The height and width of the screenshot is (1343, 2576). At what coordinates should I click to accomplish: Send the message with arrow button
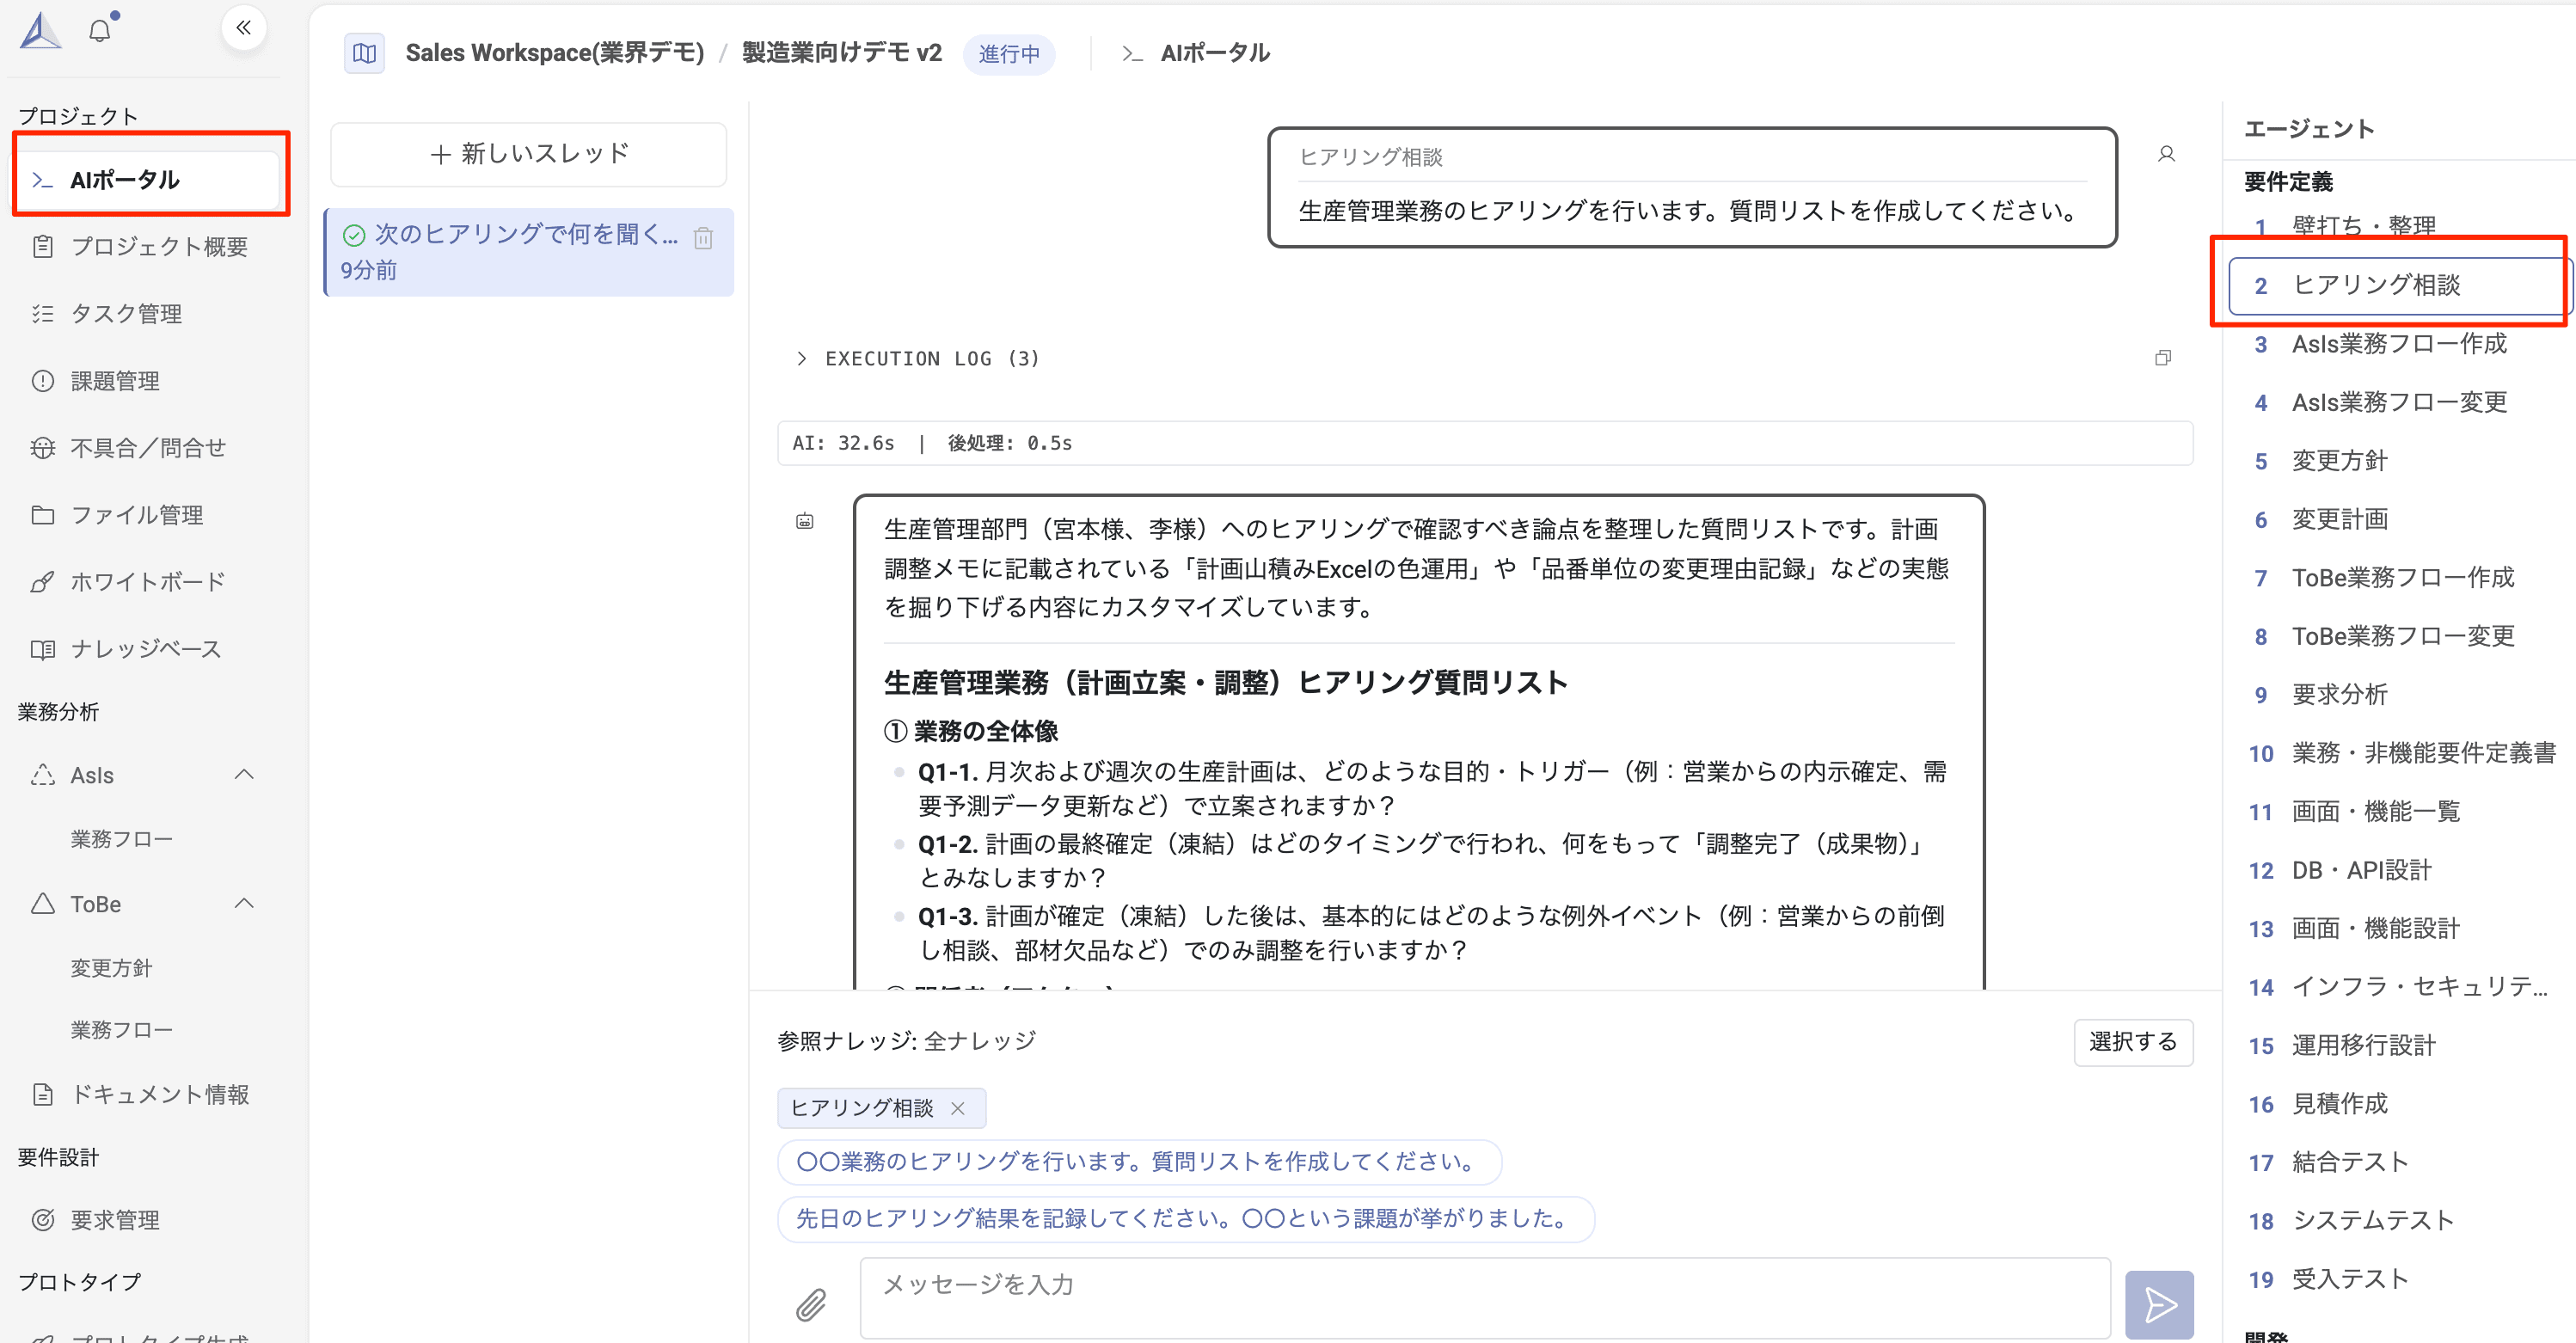2159,1304
